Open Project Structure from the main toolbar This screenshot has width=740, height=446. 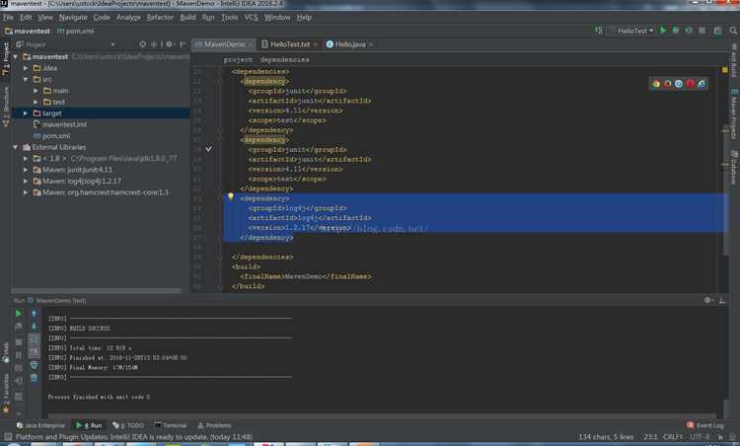coord(718,31)
